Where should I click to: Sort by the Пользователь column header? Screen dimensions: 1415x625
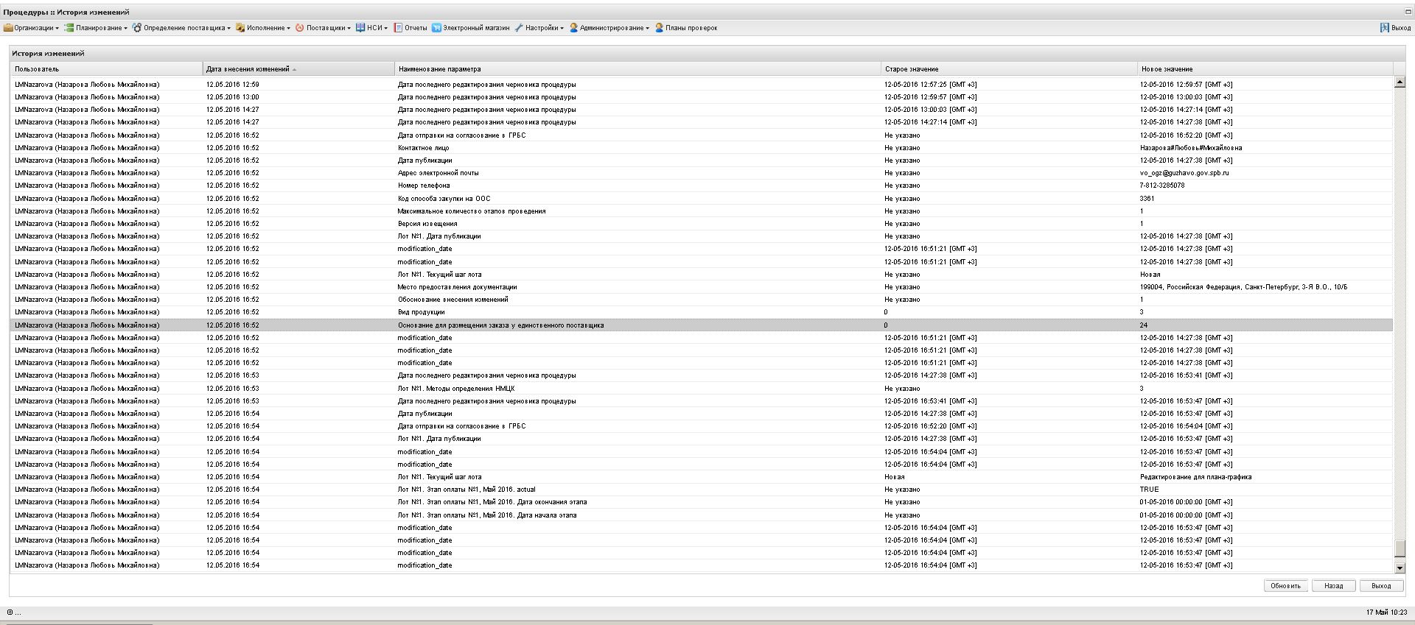[x=107, y=69]
